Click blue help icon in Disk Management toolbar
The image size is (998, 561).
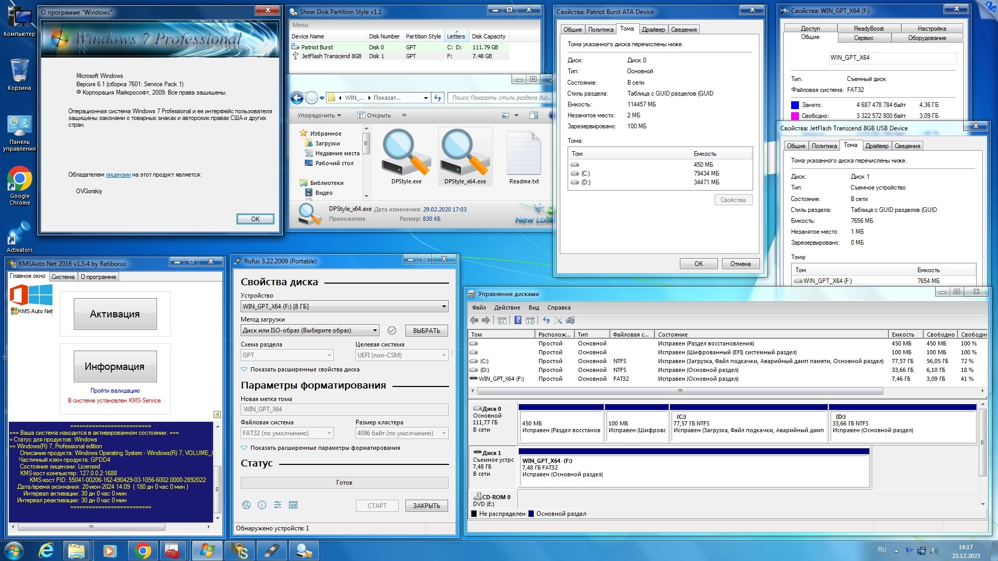point(518,320)
